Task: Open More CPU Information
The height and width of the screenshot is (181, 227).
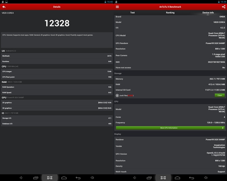Action: (x=170, y=128)
